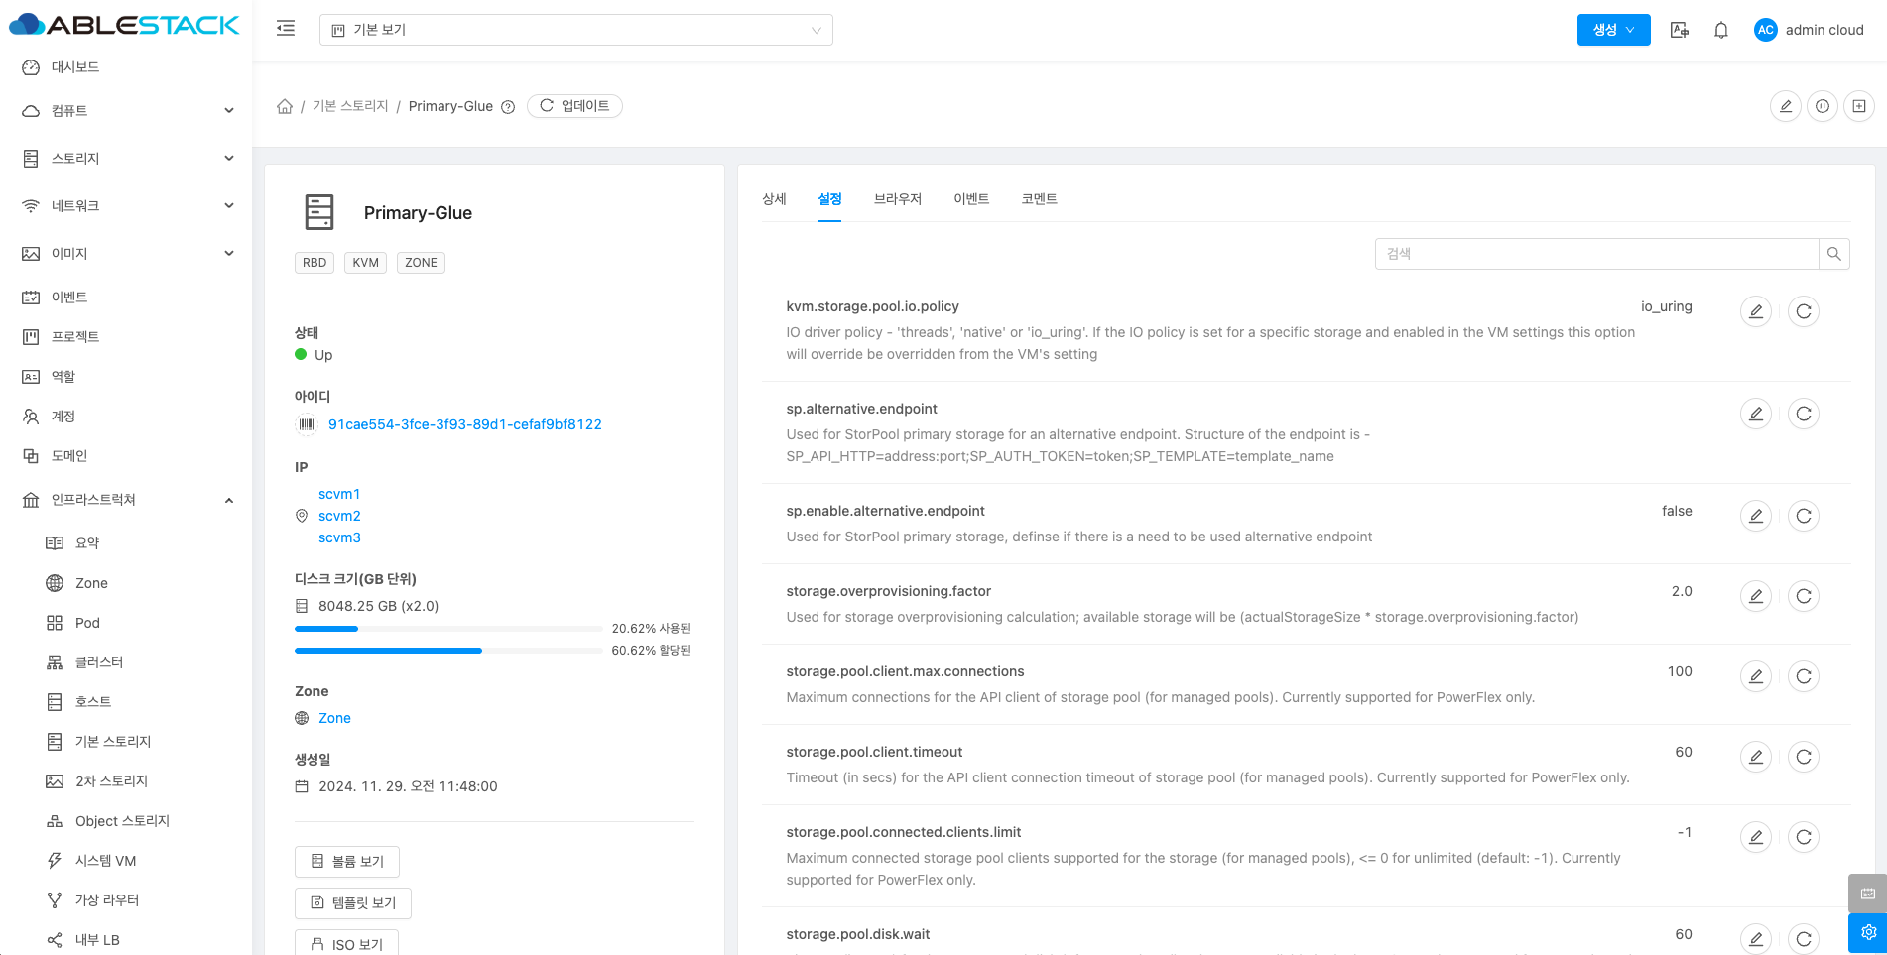Edit the sp.enable.alternative.endpoint setting
1887x955 pixels.
(1755, 516)
